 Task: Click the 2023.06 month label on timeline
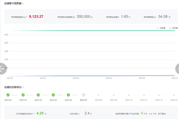point(68,100)
